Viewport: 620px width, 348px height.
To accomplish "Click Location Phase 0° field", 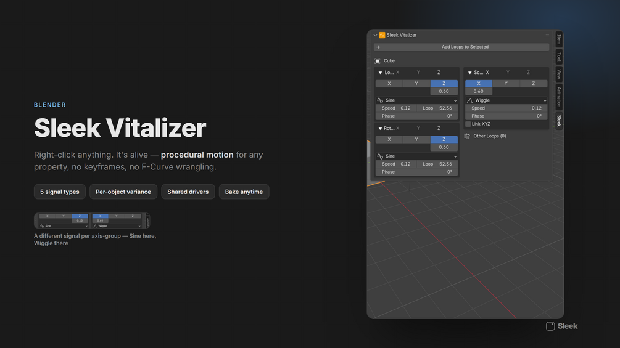I will 417,116.
